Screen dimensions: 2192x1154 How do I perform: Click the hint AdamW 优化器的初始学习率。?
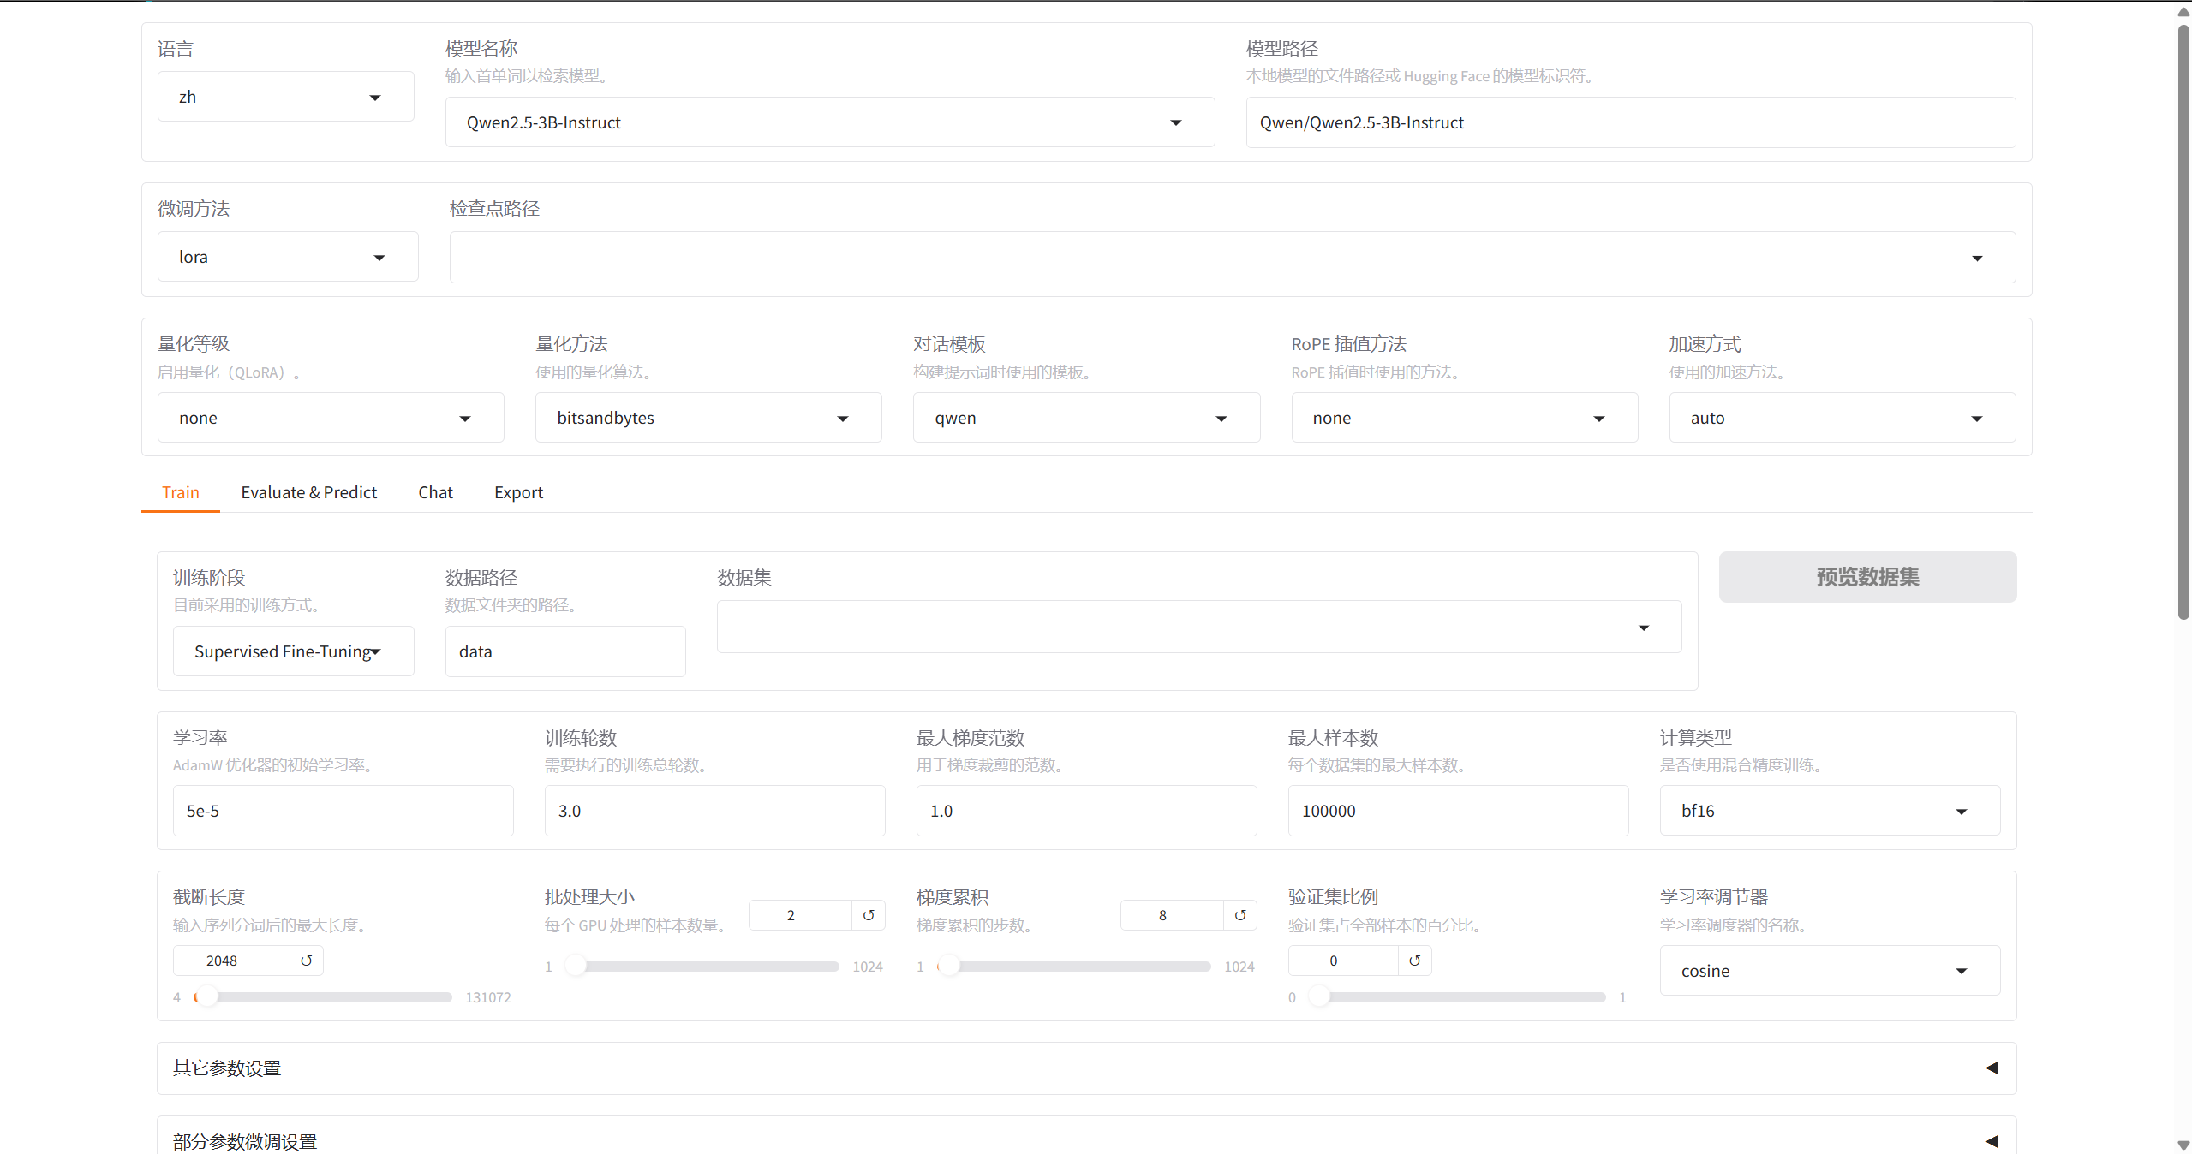click(x=274, y=765)
